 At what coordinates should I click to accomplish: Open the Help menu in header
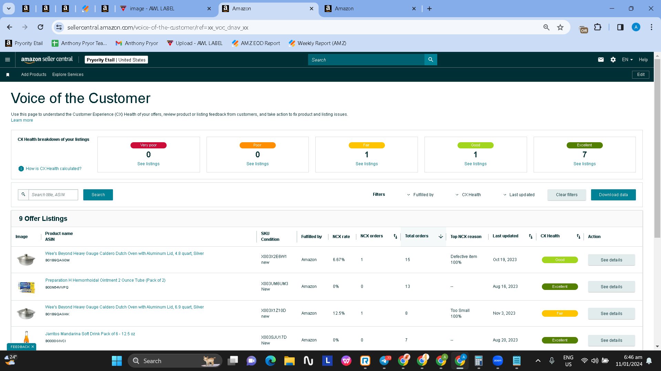tap(643, 60)
